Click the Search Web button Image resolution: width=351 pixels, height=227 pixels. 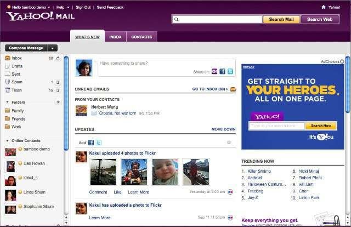pyautogui.click(x=320, y=20)
